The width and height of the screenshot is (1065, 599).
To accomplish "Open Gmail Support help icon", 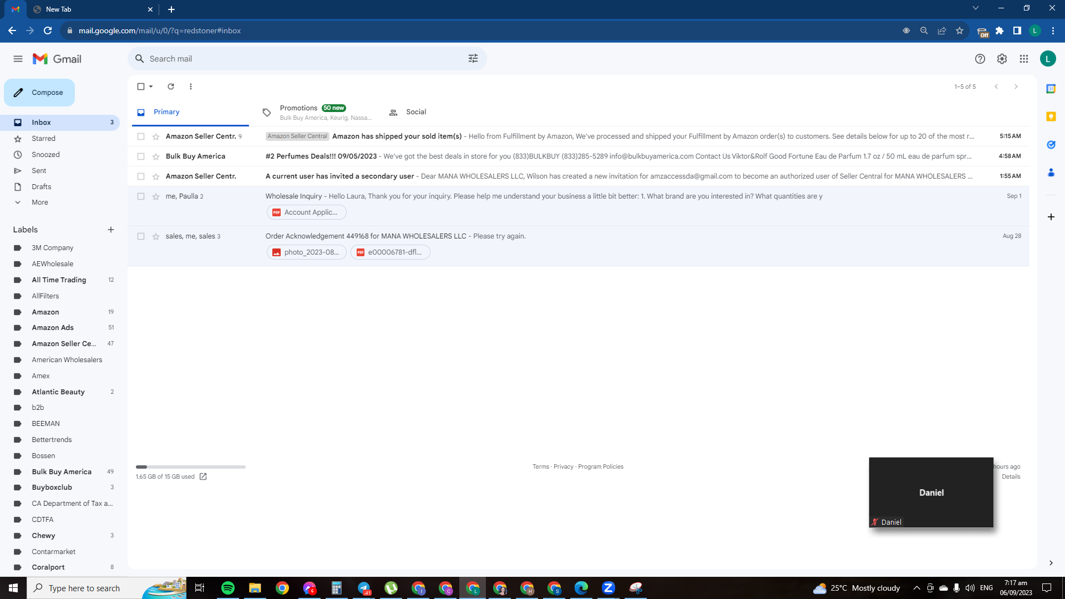I will coord(980,59).
